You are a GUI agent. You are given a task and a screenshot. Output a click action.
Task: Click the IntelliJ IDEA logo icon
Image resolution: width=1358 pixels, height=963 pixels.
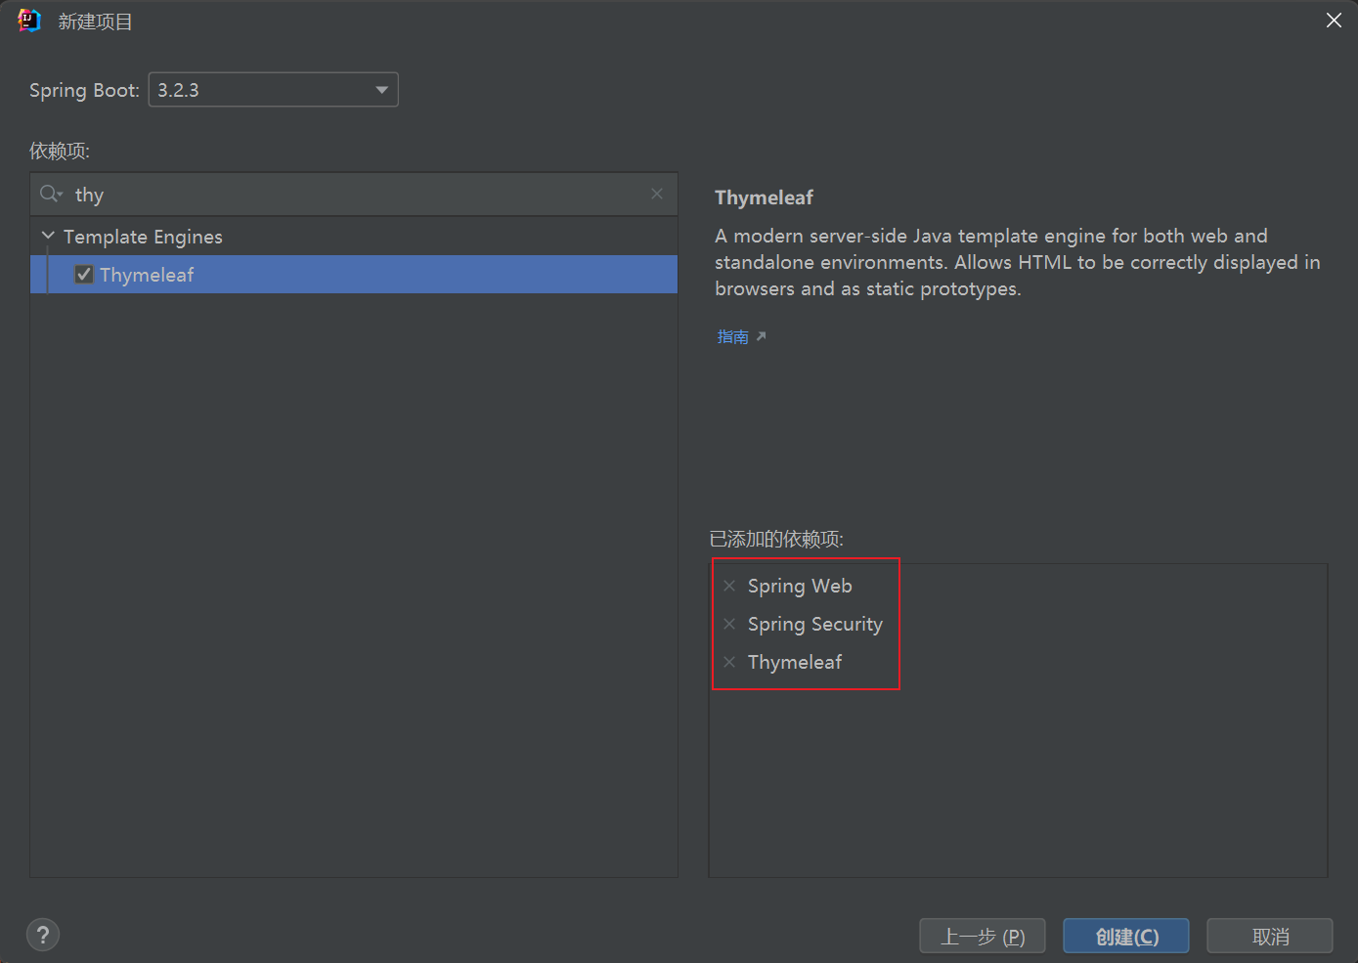click(29, 21)
